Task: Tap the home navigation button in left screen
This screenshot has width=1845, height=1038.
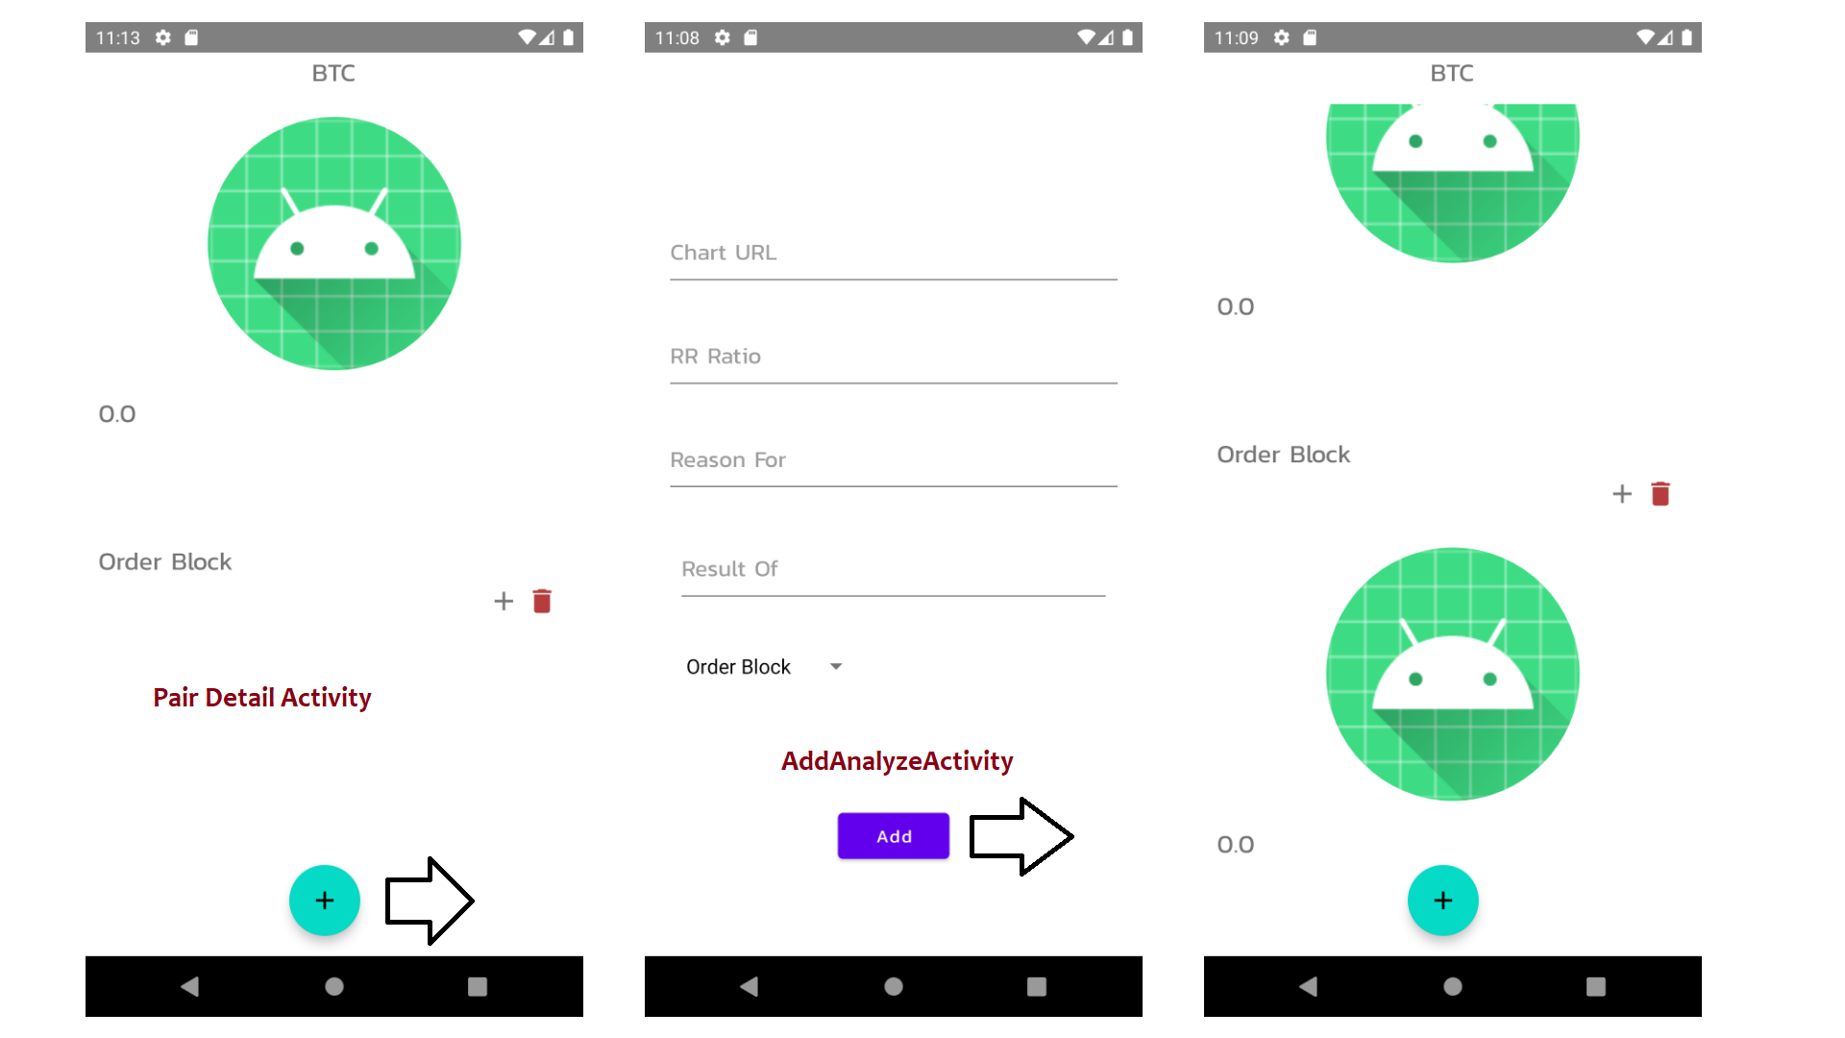Action: tap(334, 986)
